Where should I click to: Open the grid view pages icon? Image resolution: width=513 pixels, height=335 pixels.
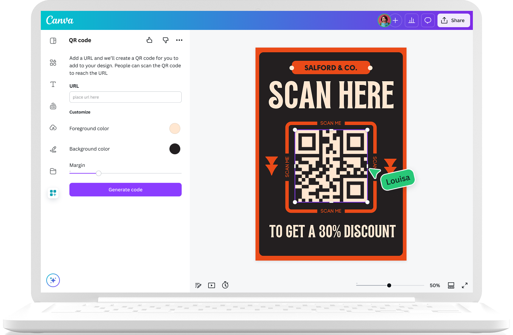tap(451, 285)
